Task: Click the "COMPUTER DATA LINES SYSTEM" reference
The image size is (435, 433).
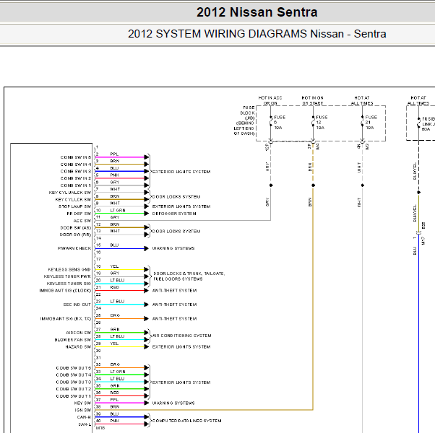Action: point(186,421)
